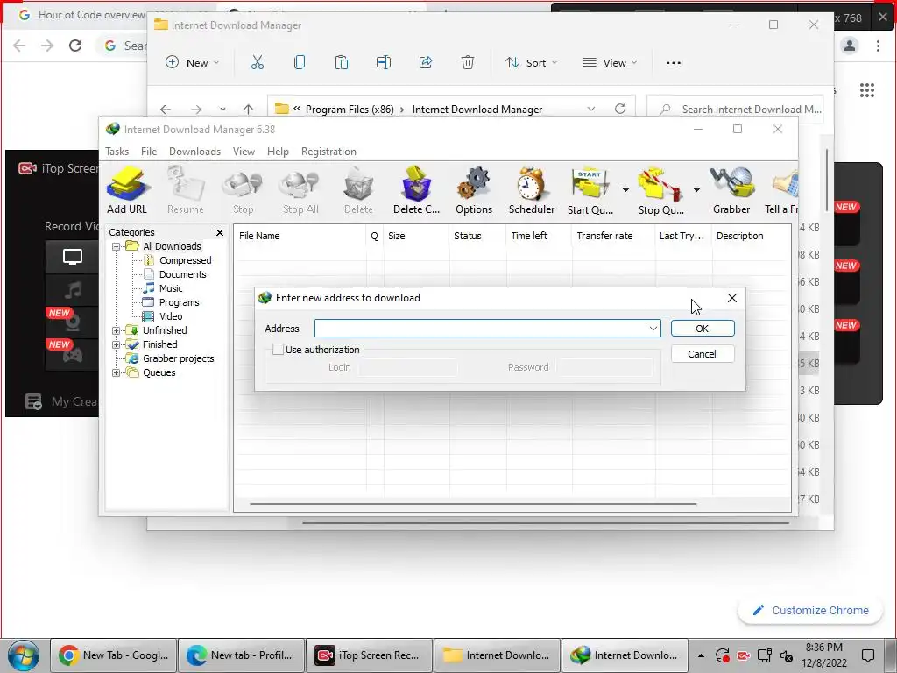Click the Delete toolbar icon in IDM

tap(358, 190)
